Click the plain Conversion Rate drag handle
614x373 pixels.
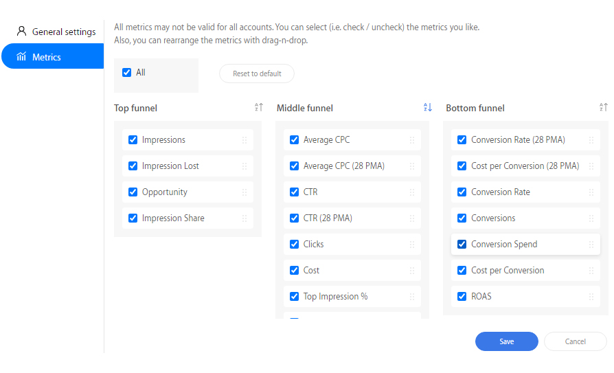pos(591,192)
